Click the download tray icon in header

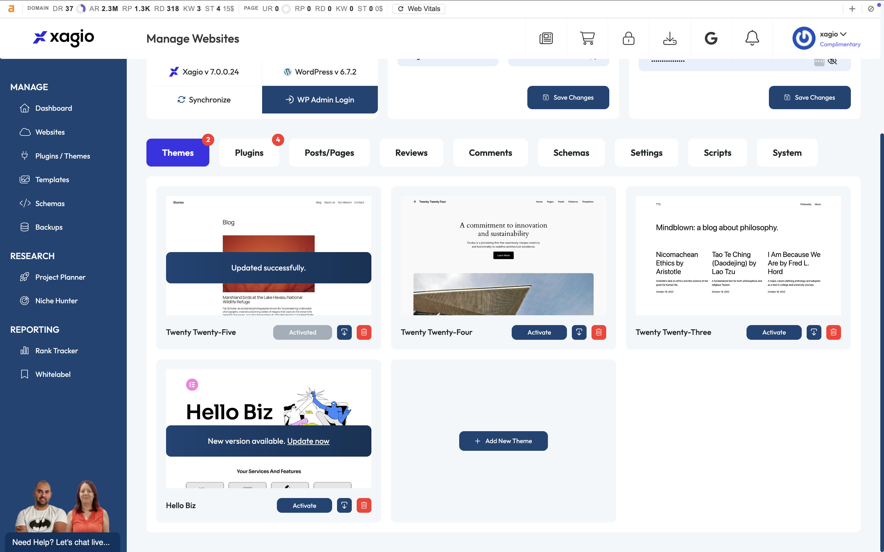[669, 38]
